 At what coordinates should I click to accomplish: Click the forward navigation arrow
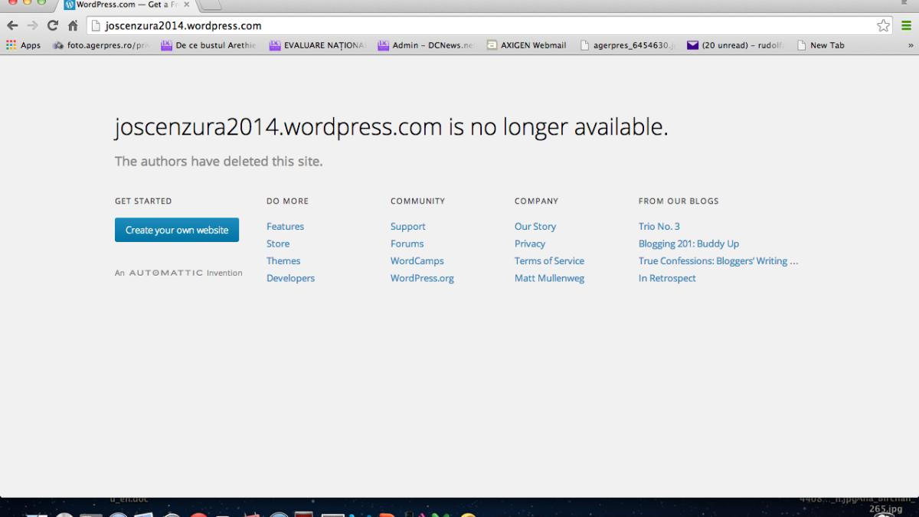31,25
